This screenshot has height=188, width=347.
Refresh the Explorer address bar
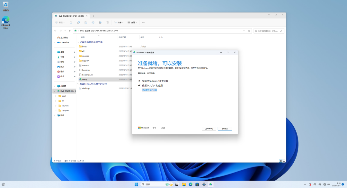point(249,31)
